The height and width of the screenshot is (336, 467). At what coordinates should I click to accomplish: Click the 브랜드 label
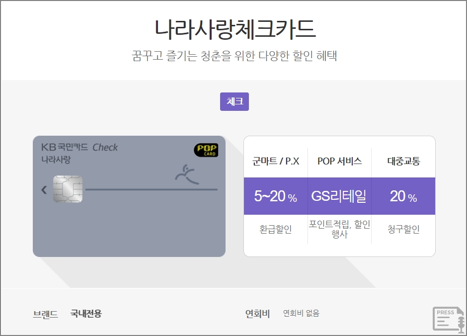(x=46, y=314)
